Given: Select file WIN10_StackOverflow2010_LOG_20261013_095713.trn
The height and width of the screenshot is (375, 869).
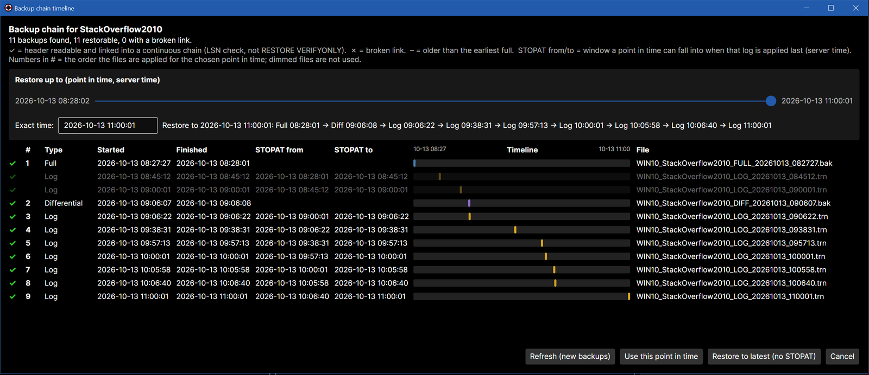Looking at the screenshot, I should (x=731, y=243).
